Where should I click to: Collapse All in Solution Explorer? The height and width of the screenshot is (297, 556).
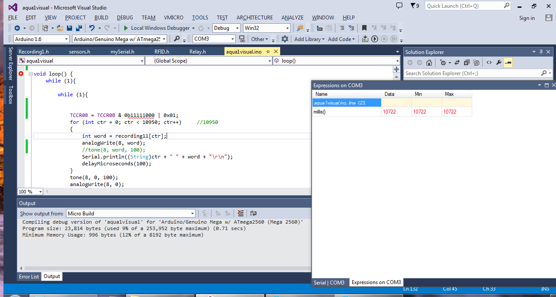(466, 63)
